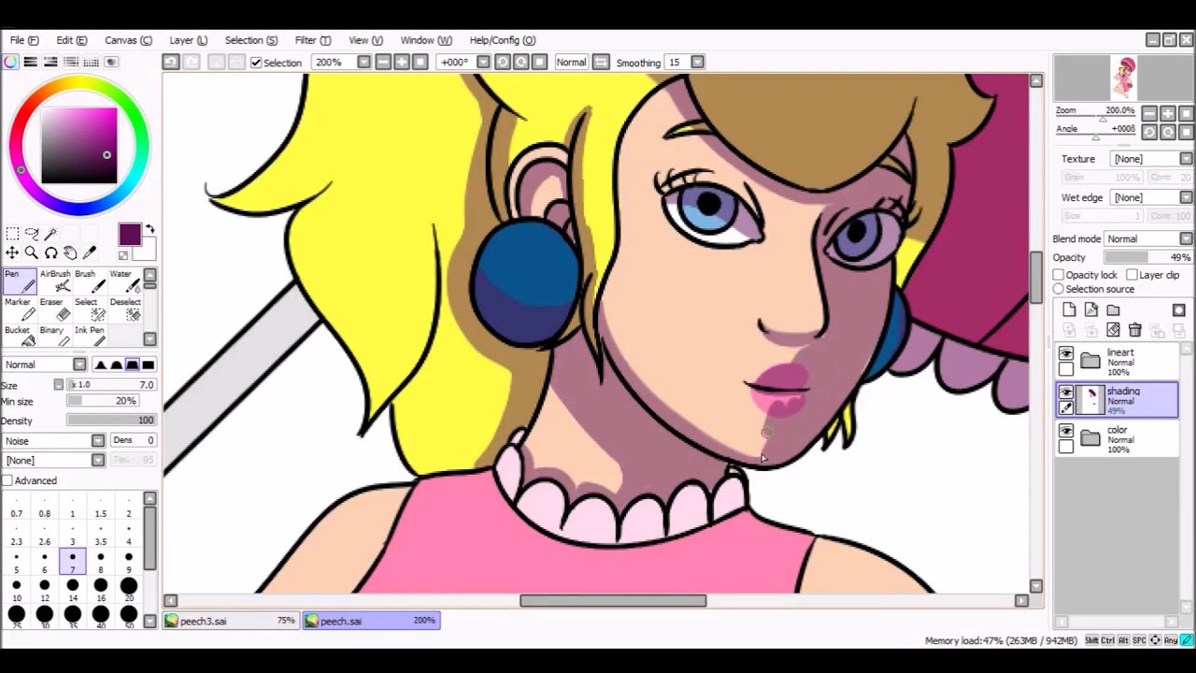This screenshot has width=1196, height=673.
Task: Select the Water tool
Action: pyautogui.click(x=124, y=281)
